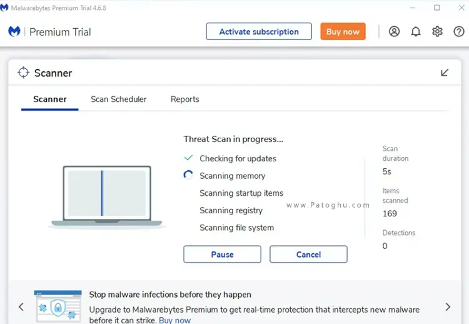Click the promo banner shield thumbnail

tap(58, 306)
